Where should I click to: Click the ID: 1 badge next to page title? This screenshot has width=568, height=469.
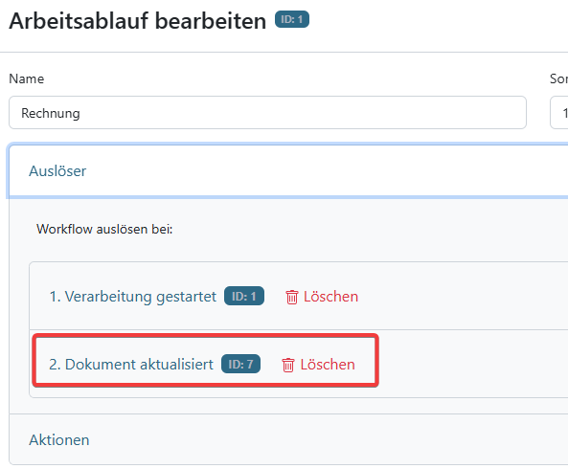pyautogui.click(x=292, y=19)
